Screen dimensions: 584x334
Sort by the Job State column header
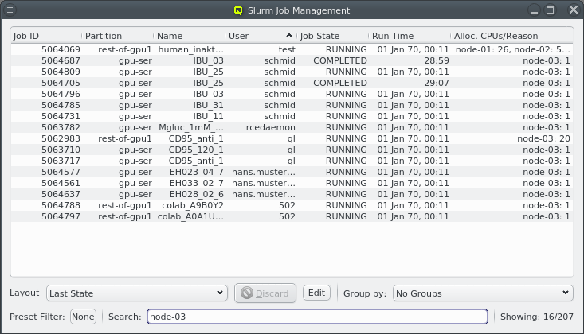(333, 36)
